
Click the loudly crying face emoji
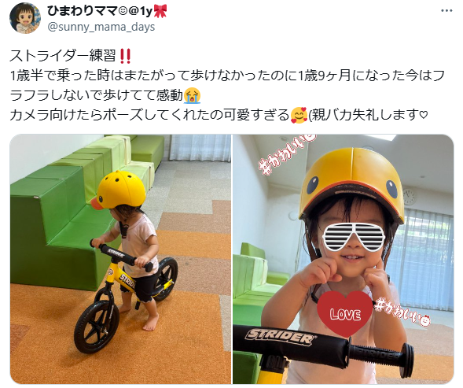(193, 95)
